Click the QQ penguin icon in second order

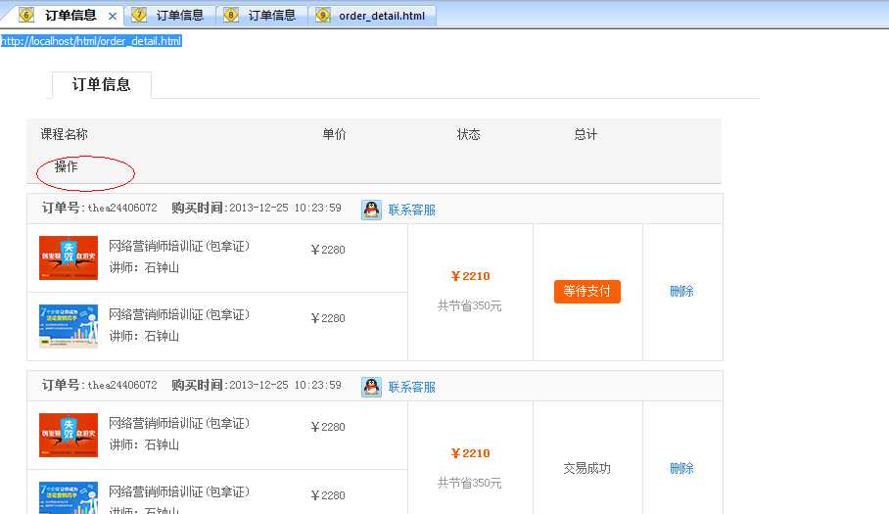371,387
